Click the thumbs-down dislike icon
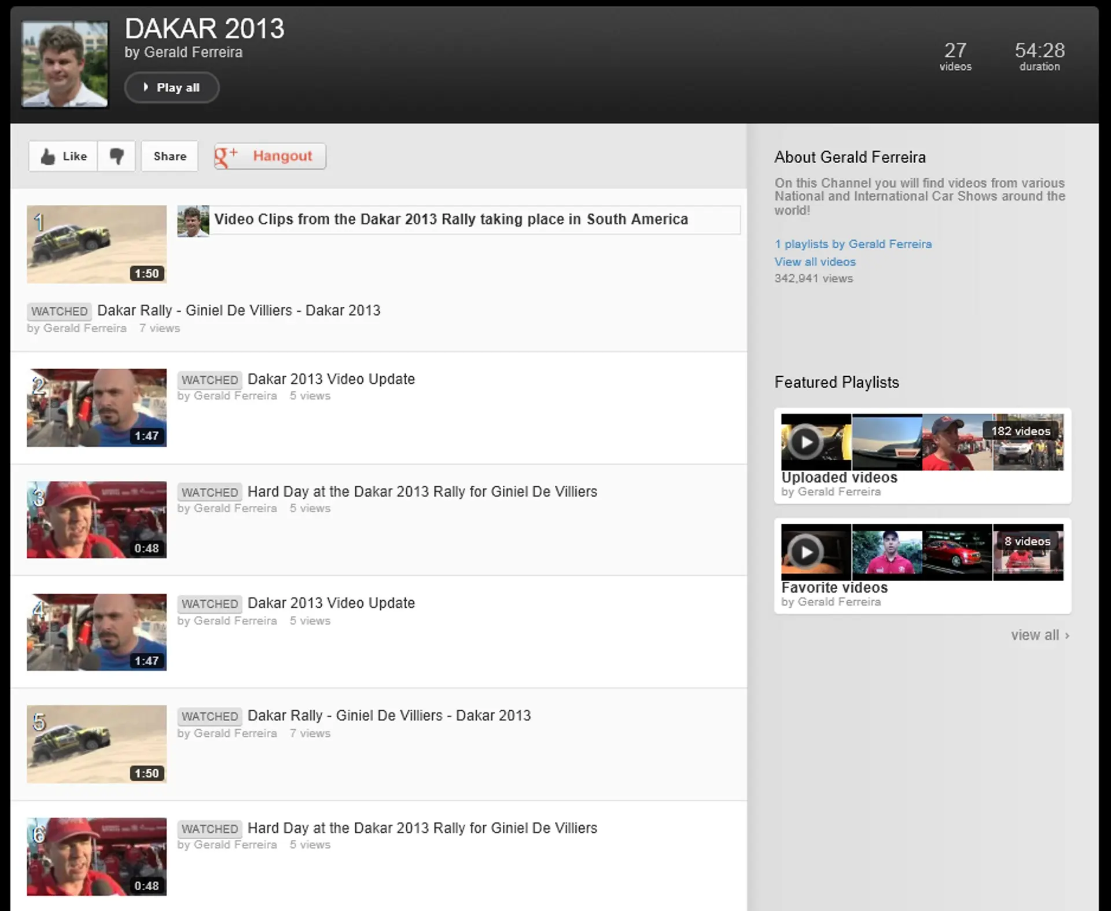 pyautogui.click(x=116, y=156)
